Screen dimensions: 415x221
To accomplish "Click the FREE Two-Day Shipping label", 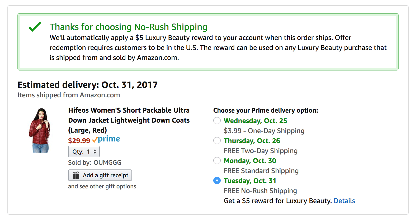I will click(x=261, y=151).
